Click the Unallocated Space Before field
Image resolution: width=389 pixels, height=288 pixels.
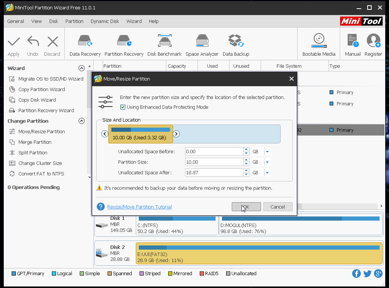(214, 151)
